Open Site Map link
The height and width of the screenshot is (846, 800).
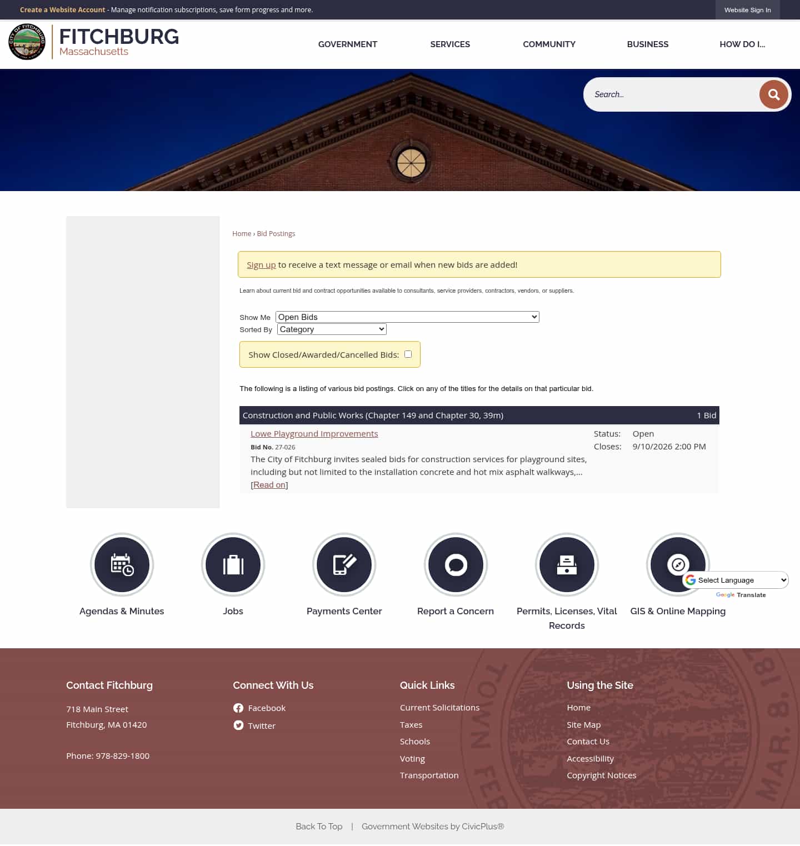pyautogui.click(x=584, y=725)
